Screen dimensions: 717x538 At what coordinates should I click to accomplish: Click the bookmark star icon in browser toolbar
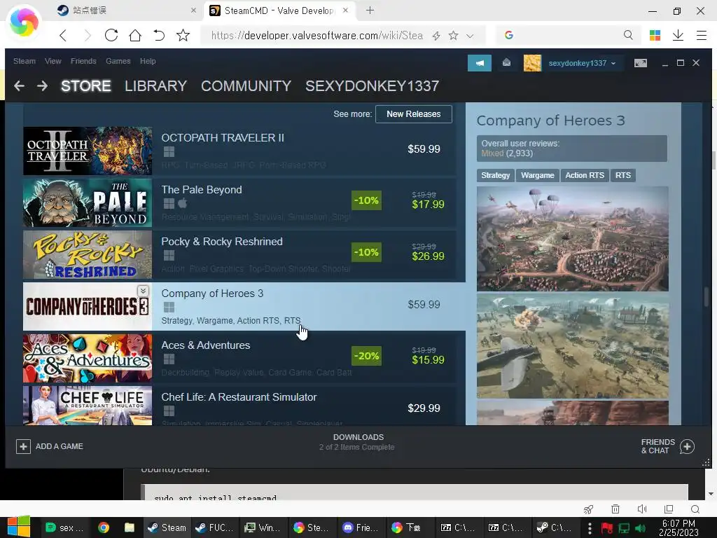(183, 35)
